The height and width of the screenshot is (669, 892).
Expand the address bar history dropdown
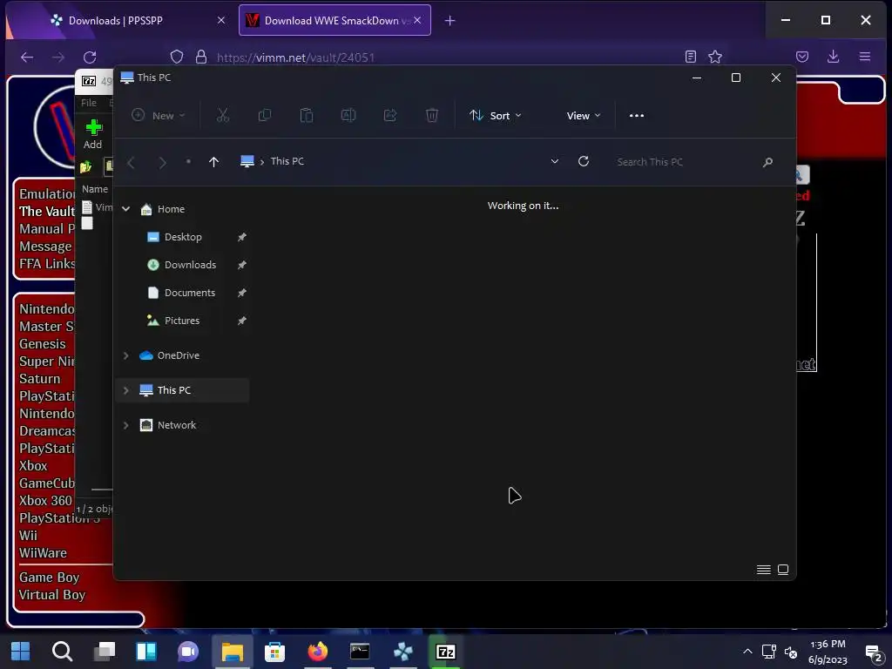click(x=555, y=161)
